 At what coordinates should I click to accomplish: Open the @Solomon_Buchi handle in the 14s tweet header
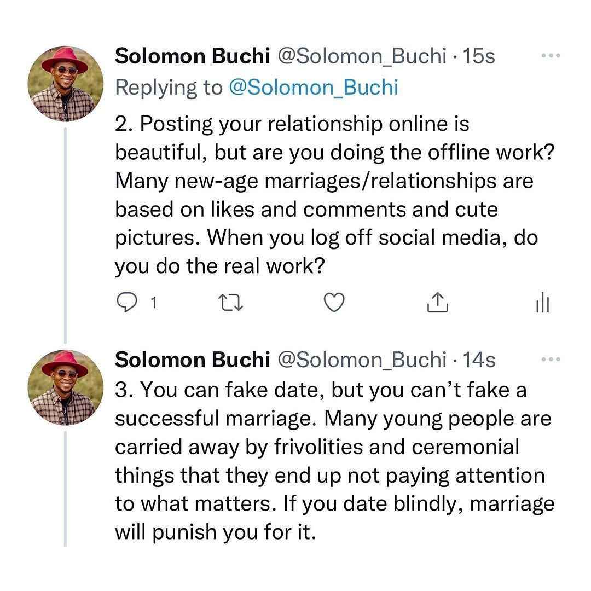[362, 360]
